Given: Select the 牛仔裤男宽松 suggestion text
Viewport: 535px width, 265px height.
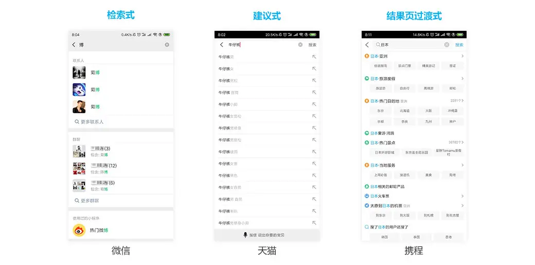Looking at the screenshot, I should (x=230, y=140).
